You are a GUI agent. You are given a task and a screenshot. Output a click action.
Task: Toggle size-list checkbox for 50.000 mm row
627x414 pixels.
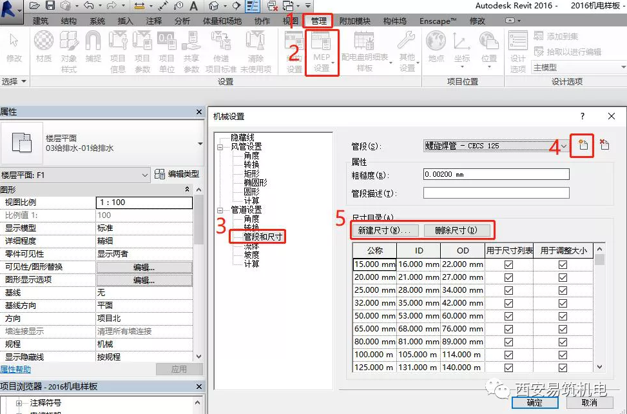[x=508, y=316]
